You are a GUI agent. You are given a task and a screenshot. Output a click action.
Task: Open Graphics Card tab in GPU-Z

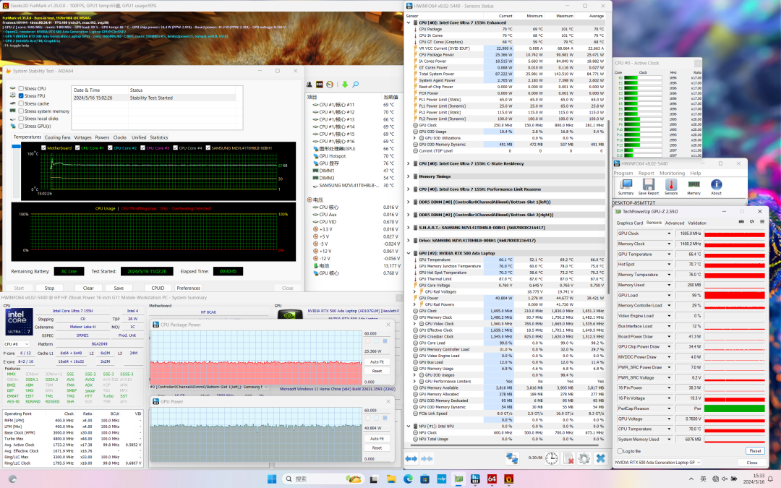tap(630, 223)
